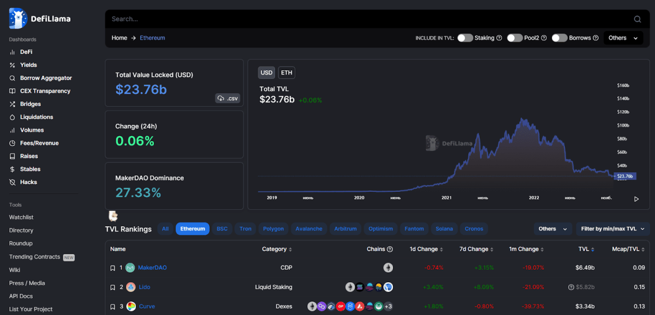Click the +3 more chains badge in Curve row
The image size is (655, 315).
click(x=388, y=307)
